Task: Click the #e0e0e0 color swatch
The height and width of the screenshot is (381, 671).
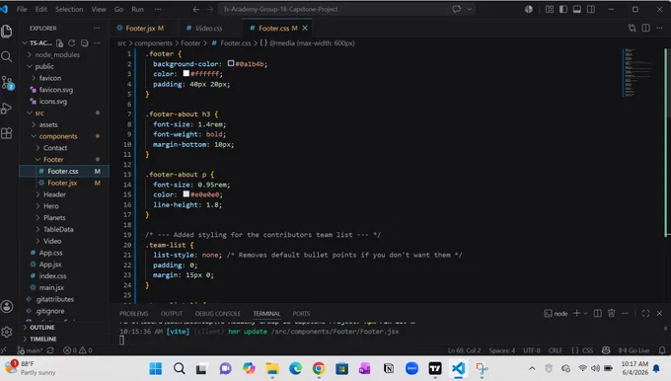Action: tap(186, 193)
